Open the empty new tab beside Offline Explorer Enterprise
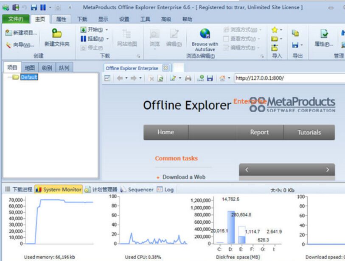 click(x=179, y=68)
